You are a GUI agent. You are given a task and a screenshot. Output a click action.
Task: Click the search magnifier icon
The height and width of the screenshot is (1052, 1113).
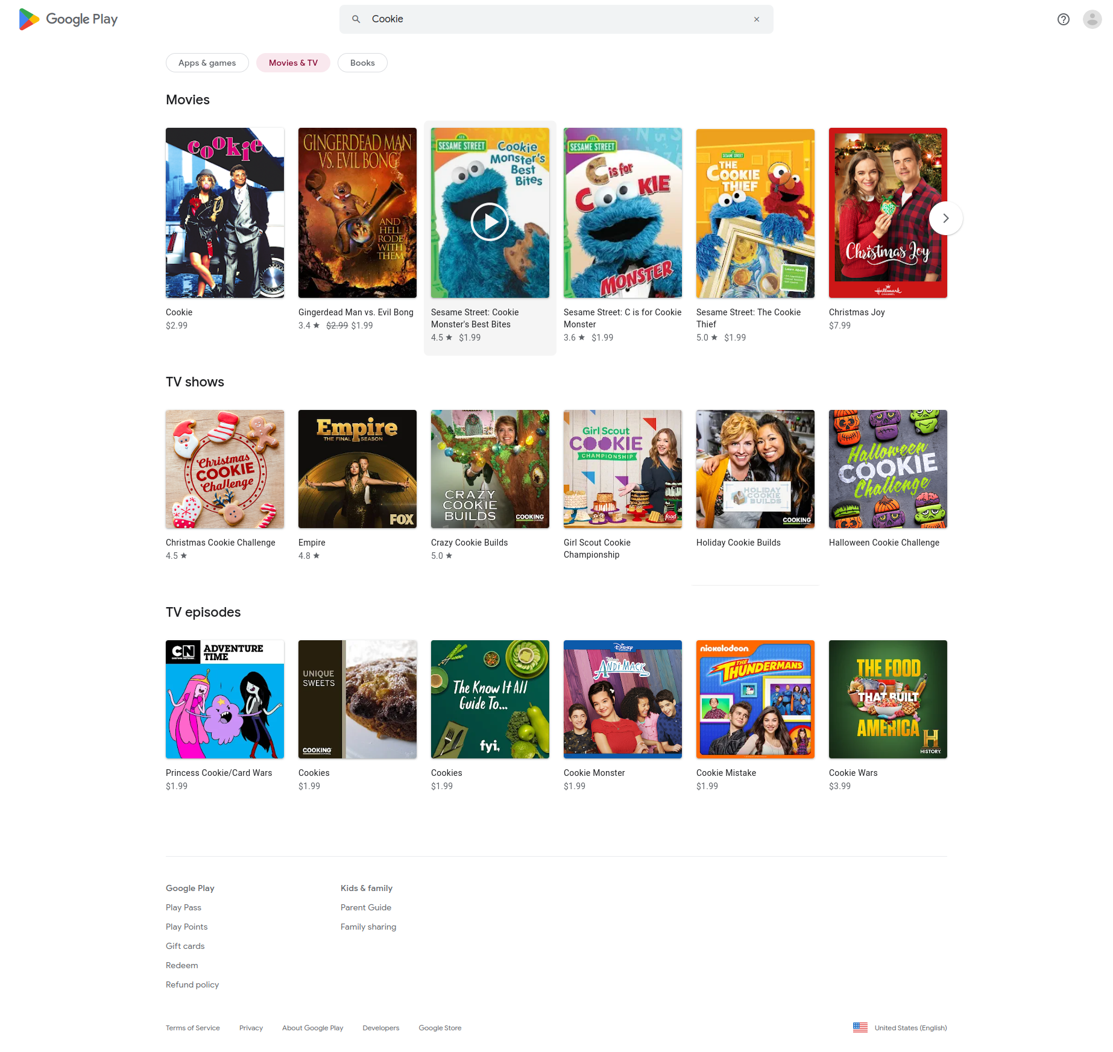356,19
